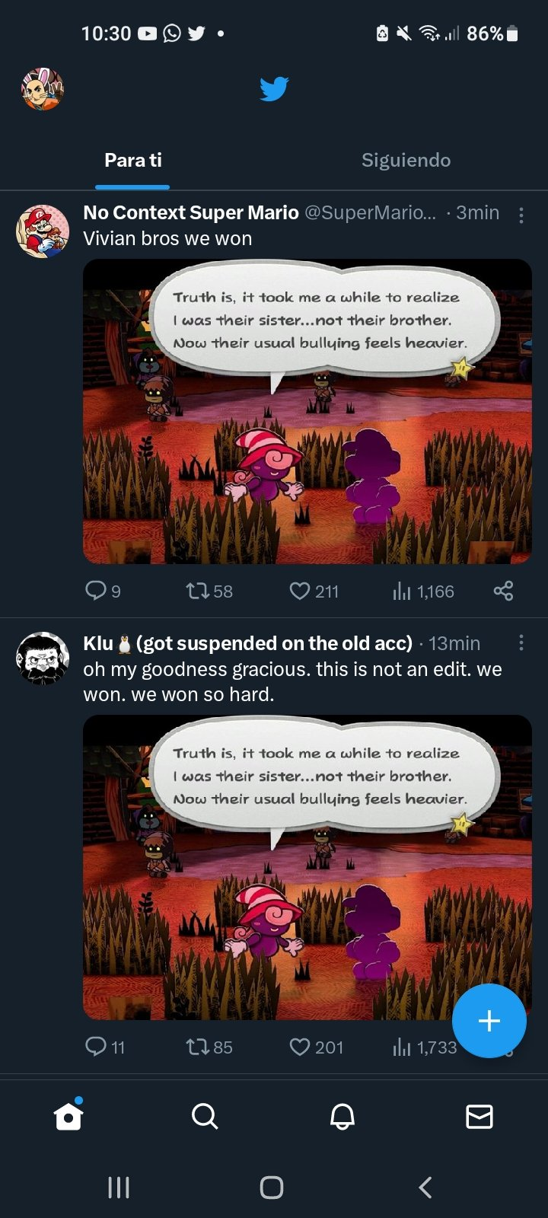Select the Para ti tab
Image resolution: width=548 pixels, height=1218 pixels.
tap(133, 160)
